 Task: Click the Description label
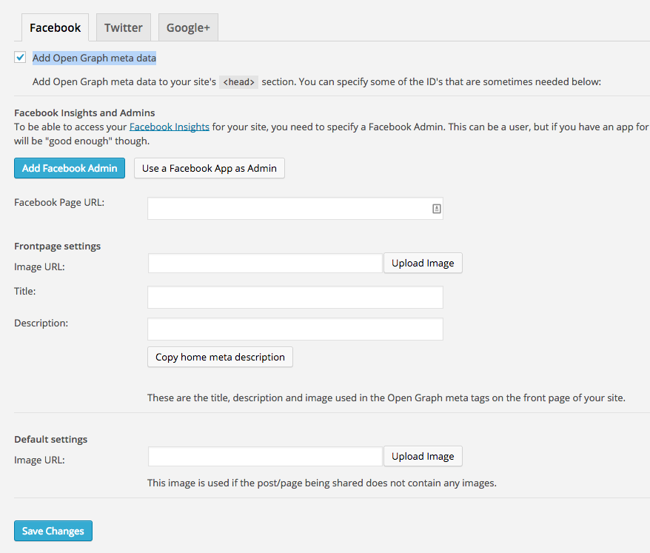coord(41,323)
